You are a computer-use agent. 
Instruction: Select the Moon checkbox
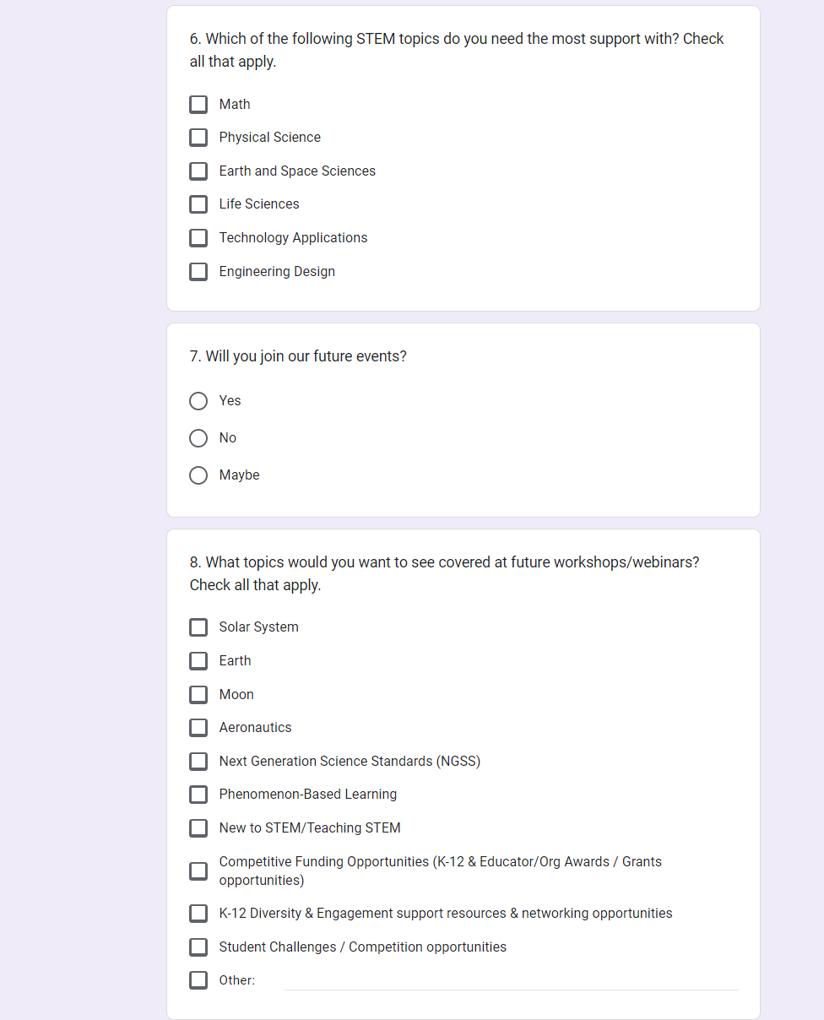click(x=198, y=694)
